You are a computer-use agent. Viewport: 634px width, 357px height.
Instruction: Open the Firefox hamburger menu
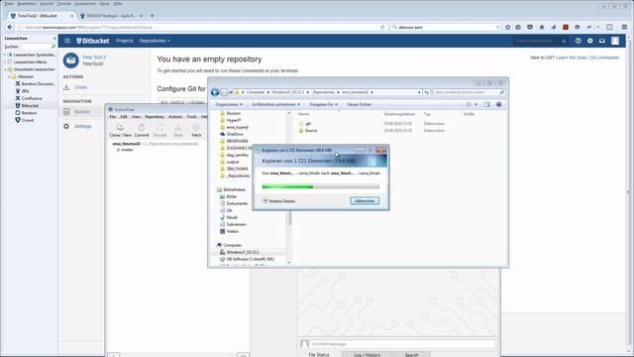tap(624, 27)
